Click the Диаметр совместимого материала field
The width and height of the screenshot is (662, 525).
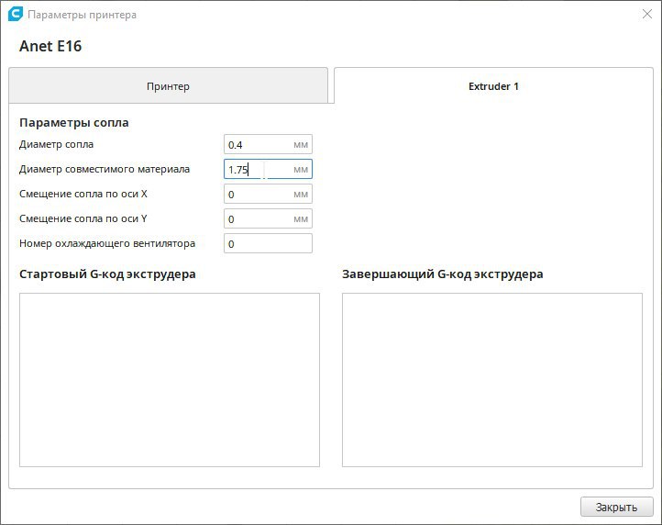[268, 169]
